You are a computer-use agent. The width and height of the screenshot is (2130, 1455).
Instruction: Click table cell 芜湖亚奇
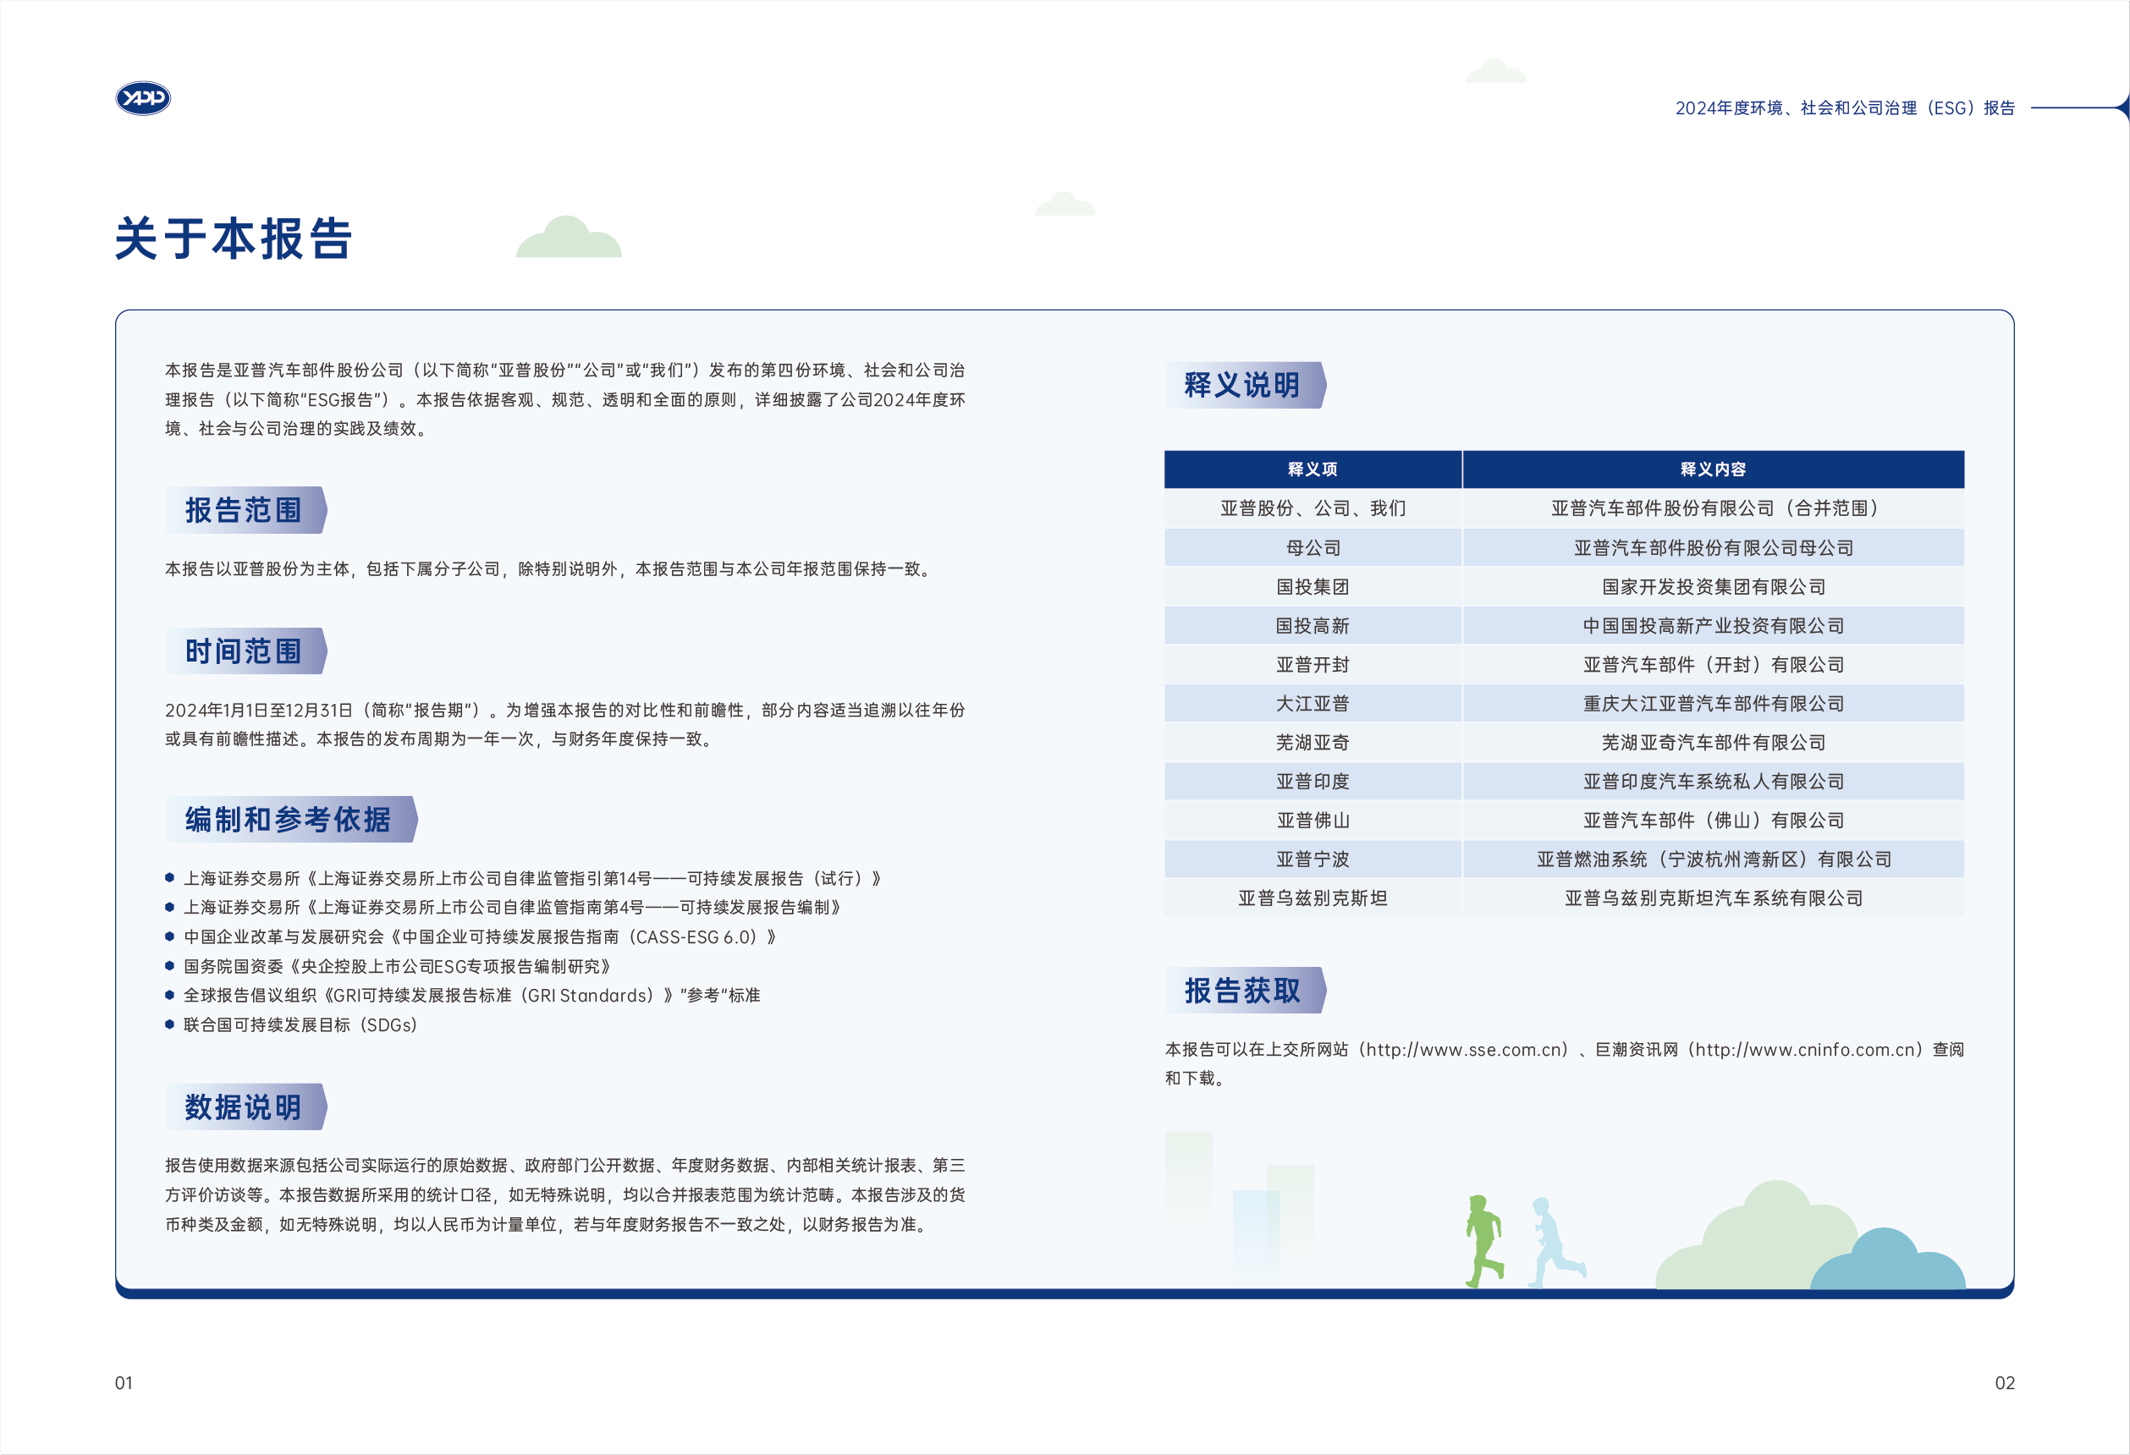click(1313, 742)
